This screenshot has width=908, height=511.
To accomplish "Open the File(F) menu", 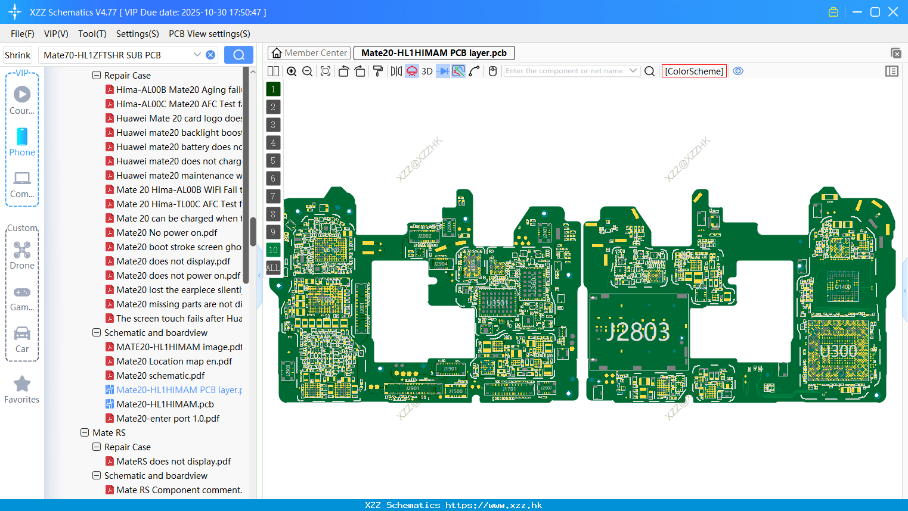I will pyautogui.click(x=23, y=34).
